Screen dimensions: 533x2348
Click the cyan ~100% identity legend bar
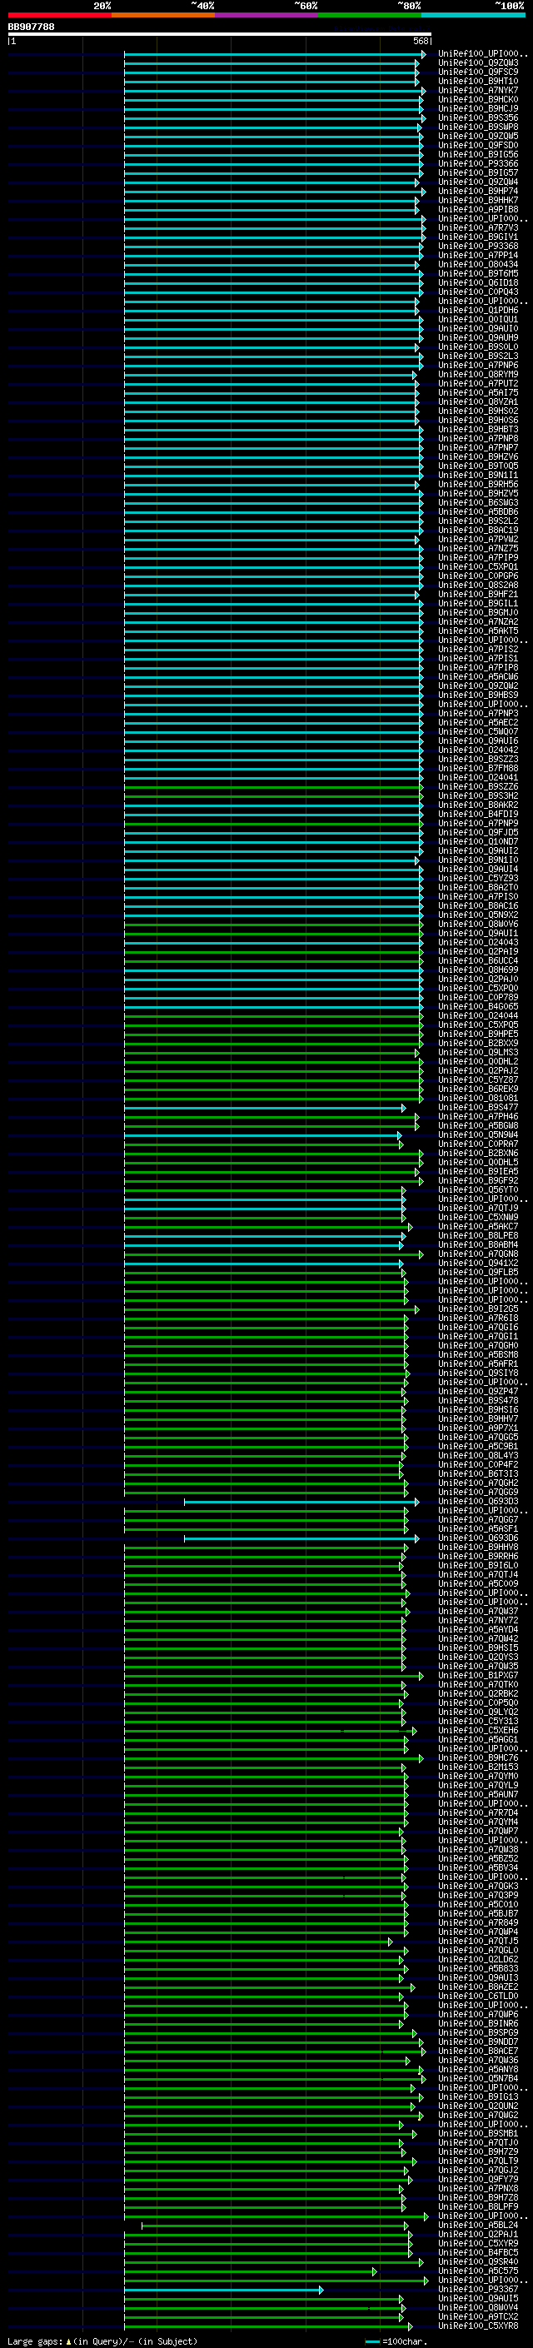473,15
